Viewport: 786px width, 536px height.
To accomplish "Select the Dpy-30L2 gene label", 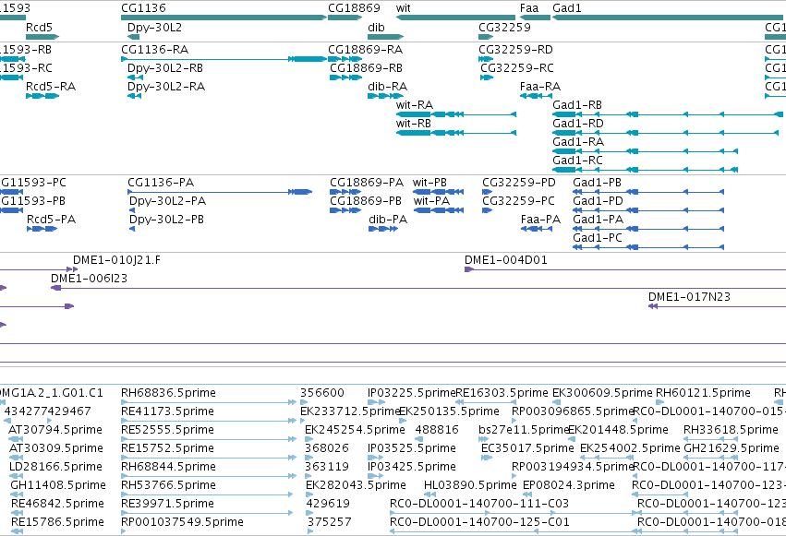I will tap(155, 27).
